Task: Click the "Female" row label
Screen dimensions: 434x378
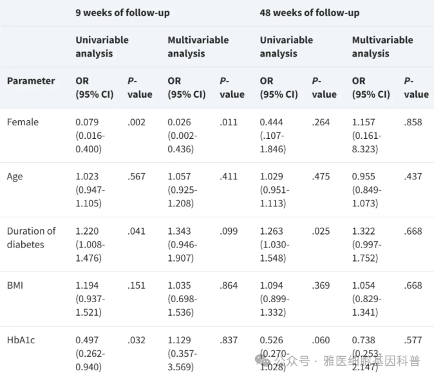Action: 23,122
